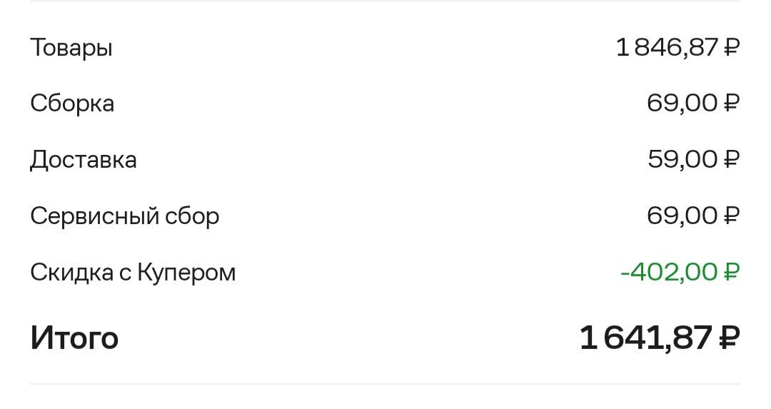Select the 1 641,87 total amount
Screen dimensions: 771x409
tap(660, 338)
